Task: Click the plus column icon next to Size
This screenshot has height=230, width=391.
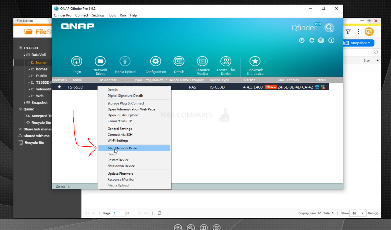Action: (x=377, y=60)
